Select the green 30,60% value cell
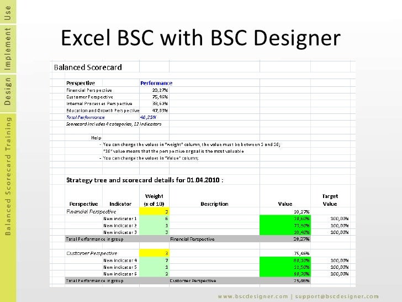 click(x=285, y=219)
